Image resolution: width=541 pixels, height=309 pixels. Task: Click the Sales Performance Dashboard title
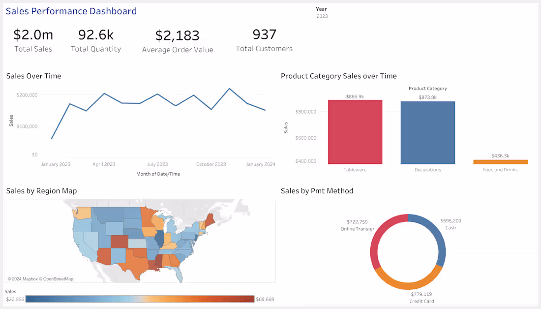[71, 11]
